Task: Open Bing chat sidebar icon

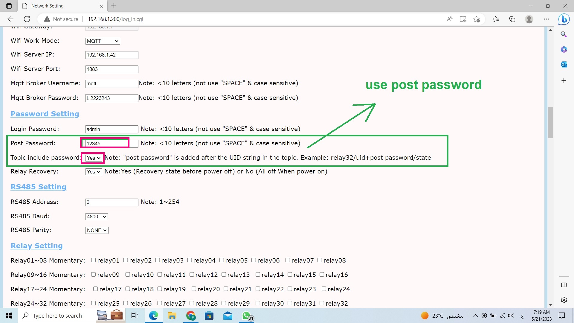Action: tap(564, 19)
